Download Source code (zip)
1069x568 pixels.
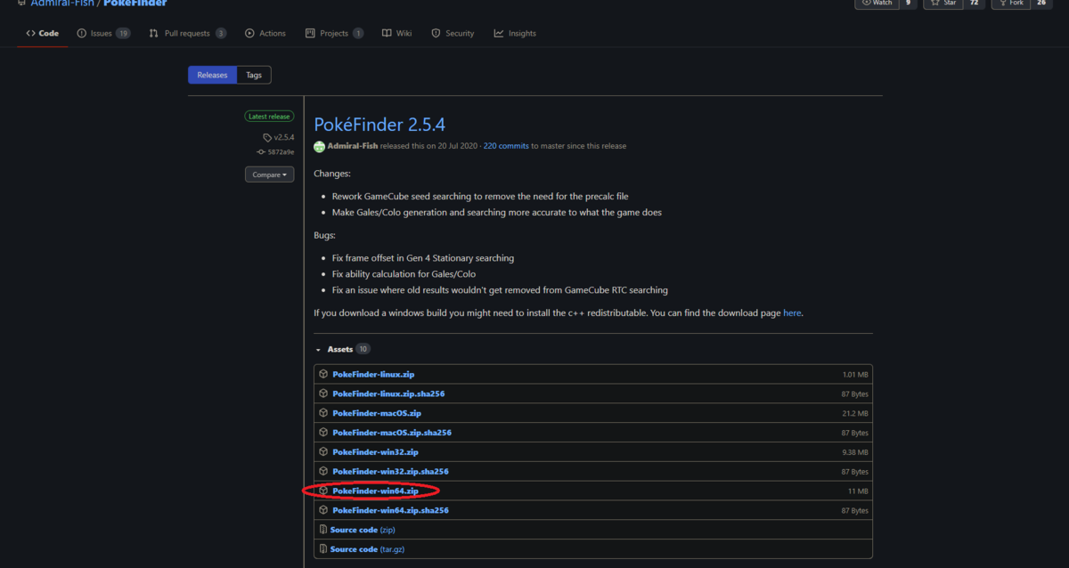click(363, 530)
